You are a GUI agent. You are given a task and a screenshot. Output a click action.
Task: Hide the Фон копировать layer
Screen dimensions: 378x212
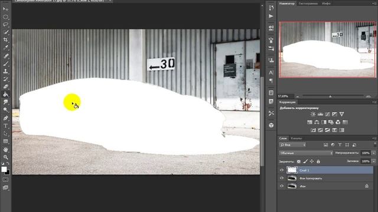coord(282,178)
